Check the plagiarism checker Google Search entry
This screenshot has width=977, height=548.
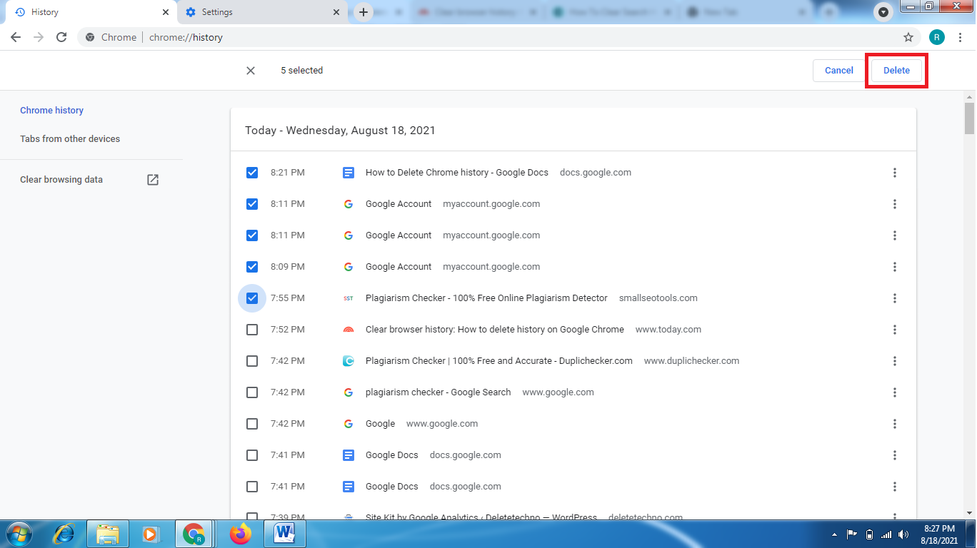pyautogui.click(x=252, y=392)
